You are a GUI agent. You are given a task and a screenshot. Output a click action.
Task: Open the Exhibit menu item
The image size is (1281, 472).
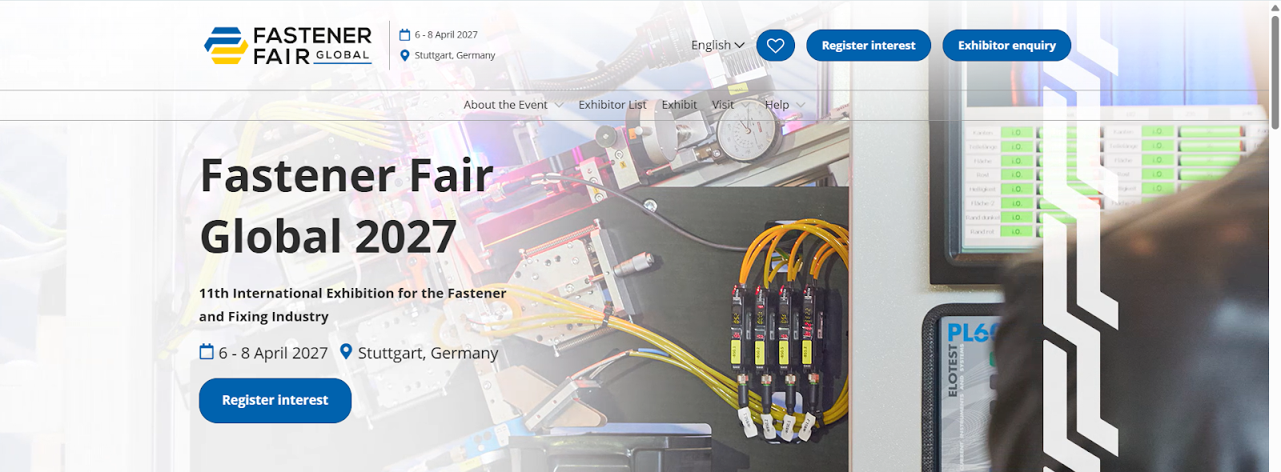coord(679,105)
